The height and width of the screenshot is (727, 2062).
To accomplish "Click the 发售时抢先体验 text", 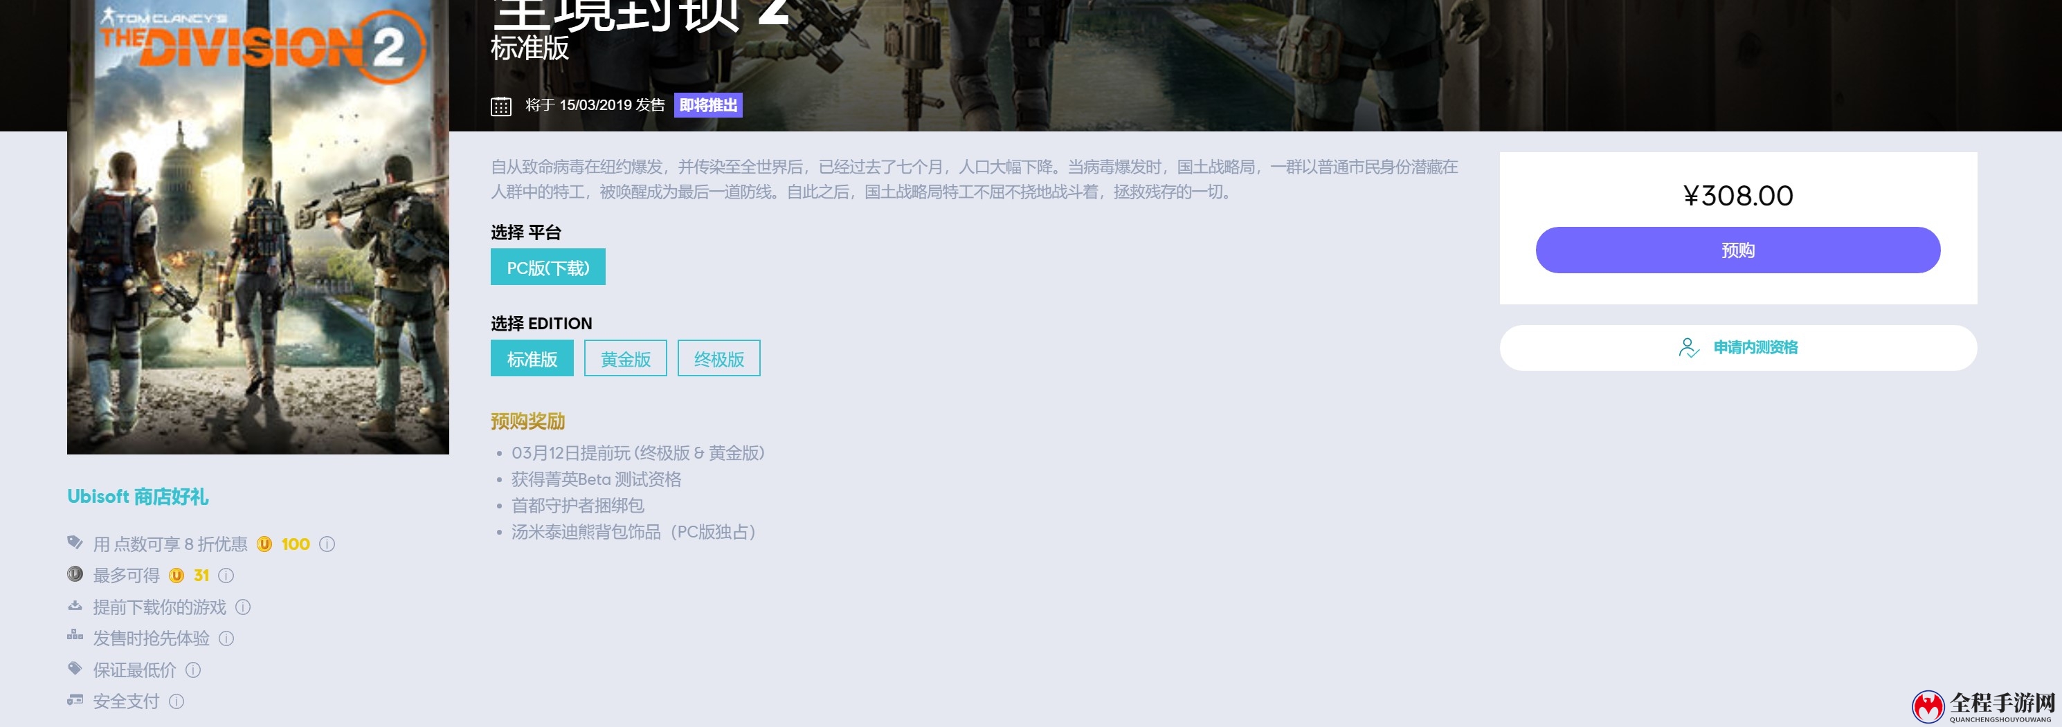I will 152,638.
